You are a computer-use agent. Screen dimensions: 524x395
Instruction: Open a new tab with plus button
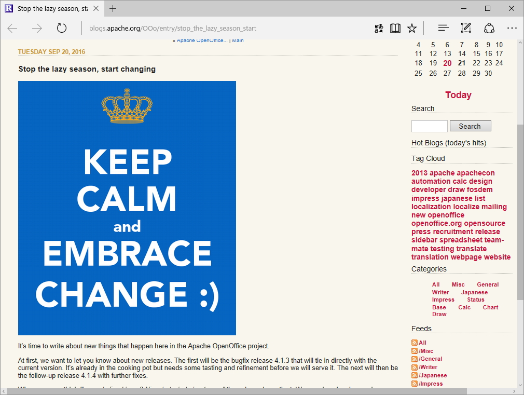[113, 9]
